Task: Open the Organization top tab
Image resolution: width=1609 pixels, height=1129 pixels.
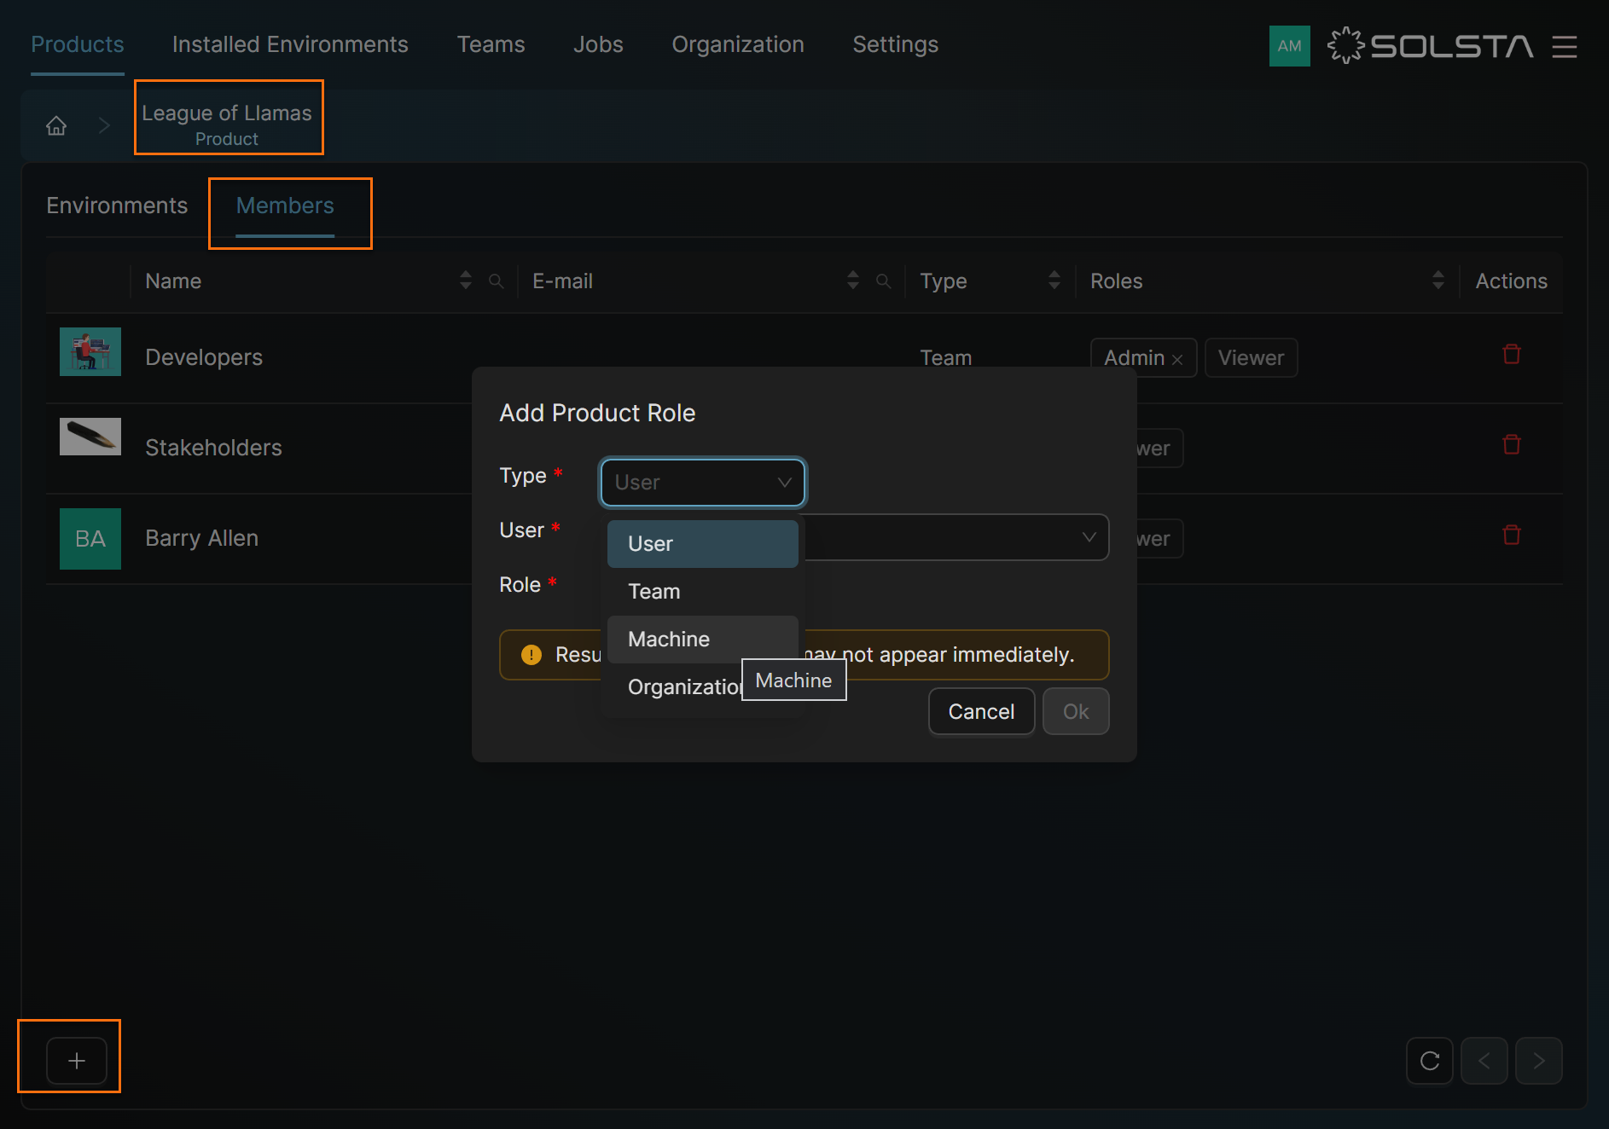Action: [738, 44]
